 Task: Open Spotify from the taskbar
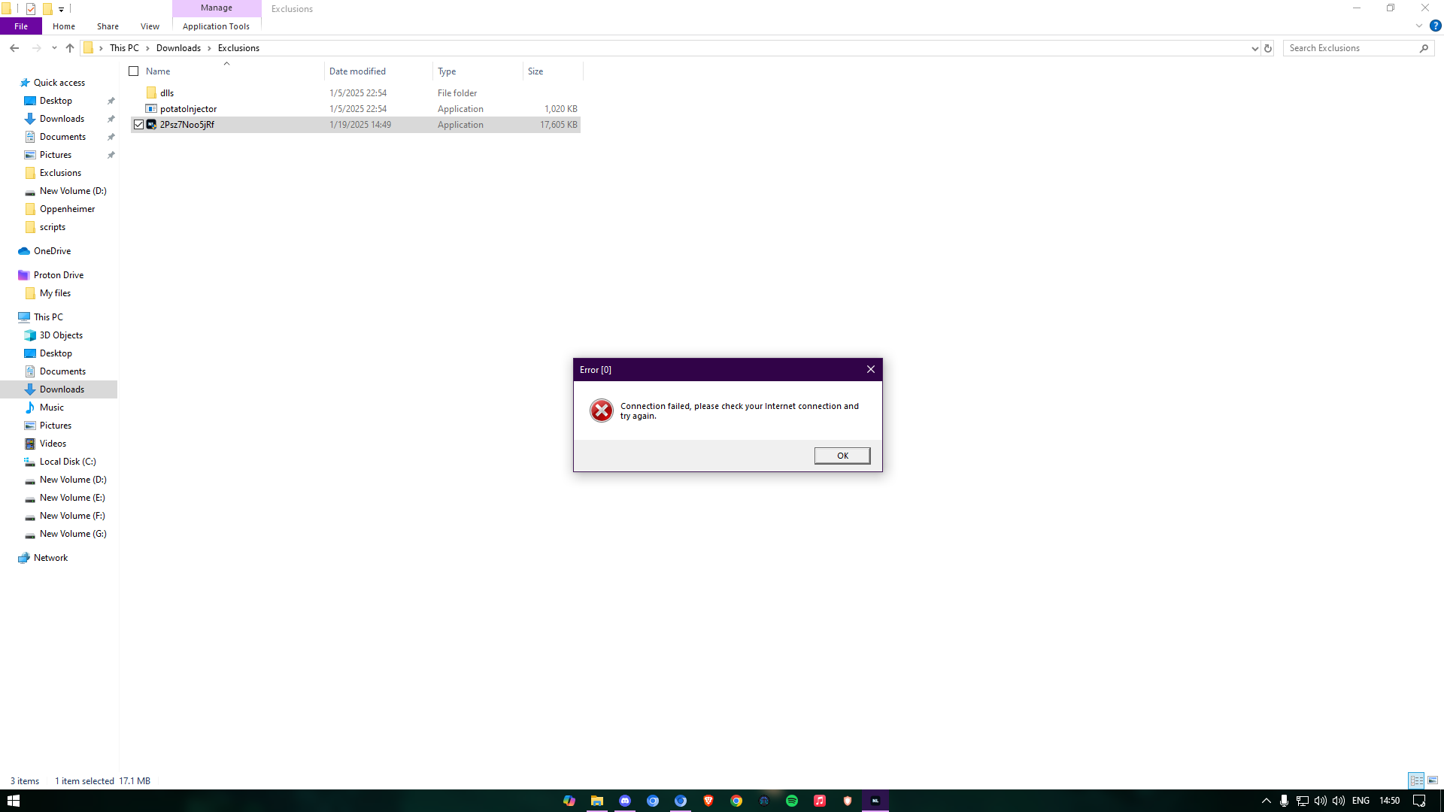point(792,801)
